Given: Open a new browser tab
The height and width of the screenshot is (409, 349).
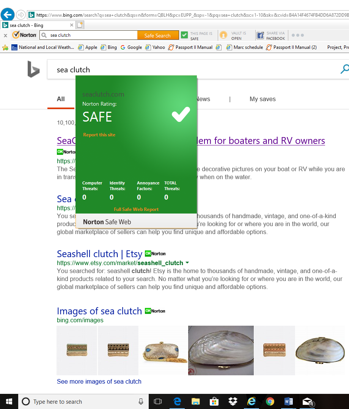Looking at the screenshot, I should (80, 25).
